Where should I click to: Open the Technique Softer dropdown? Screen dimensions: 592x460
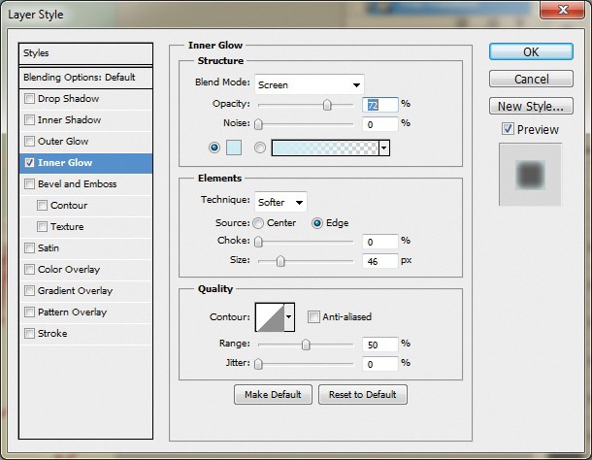(280, 202)
